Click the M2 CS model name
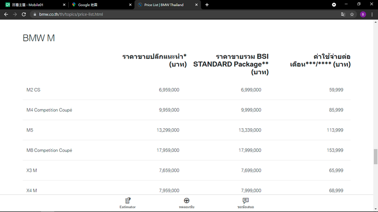This screenshot has height=212, width=378. 33,90
